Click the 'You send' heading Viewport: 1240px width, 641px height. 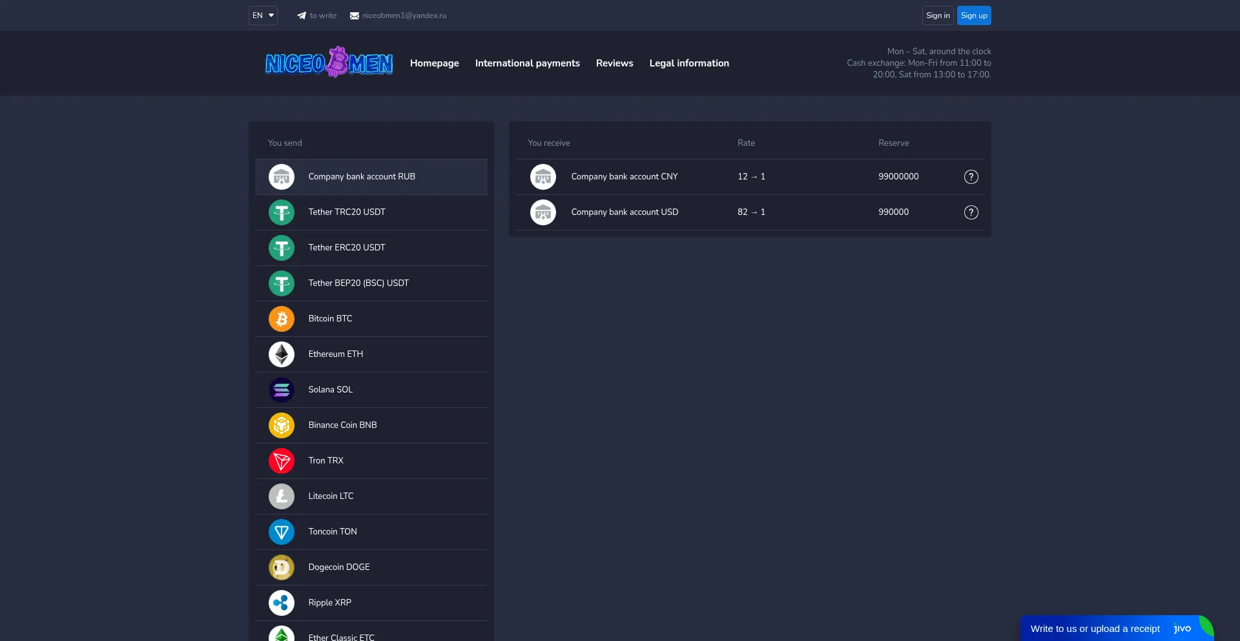[285, 143]
